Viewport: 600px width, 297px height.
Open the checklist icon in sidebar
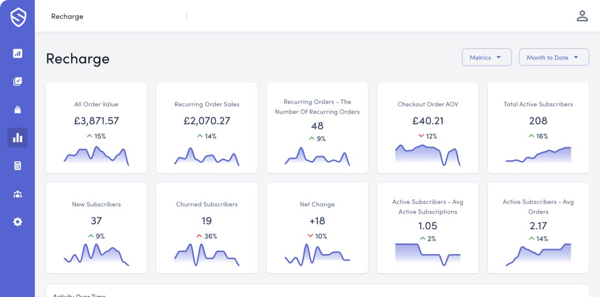pyautogui.click(x=17, y=82)
